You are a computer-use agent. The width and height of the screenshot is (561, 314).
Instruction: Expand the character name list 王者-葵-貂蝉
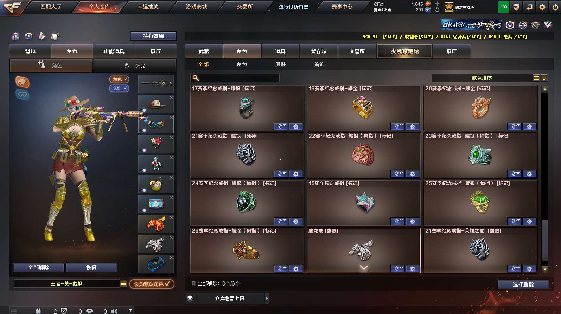(x=123, y=283)
